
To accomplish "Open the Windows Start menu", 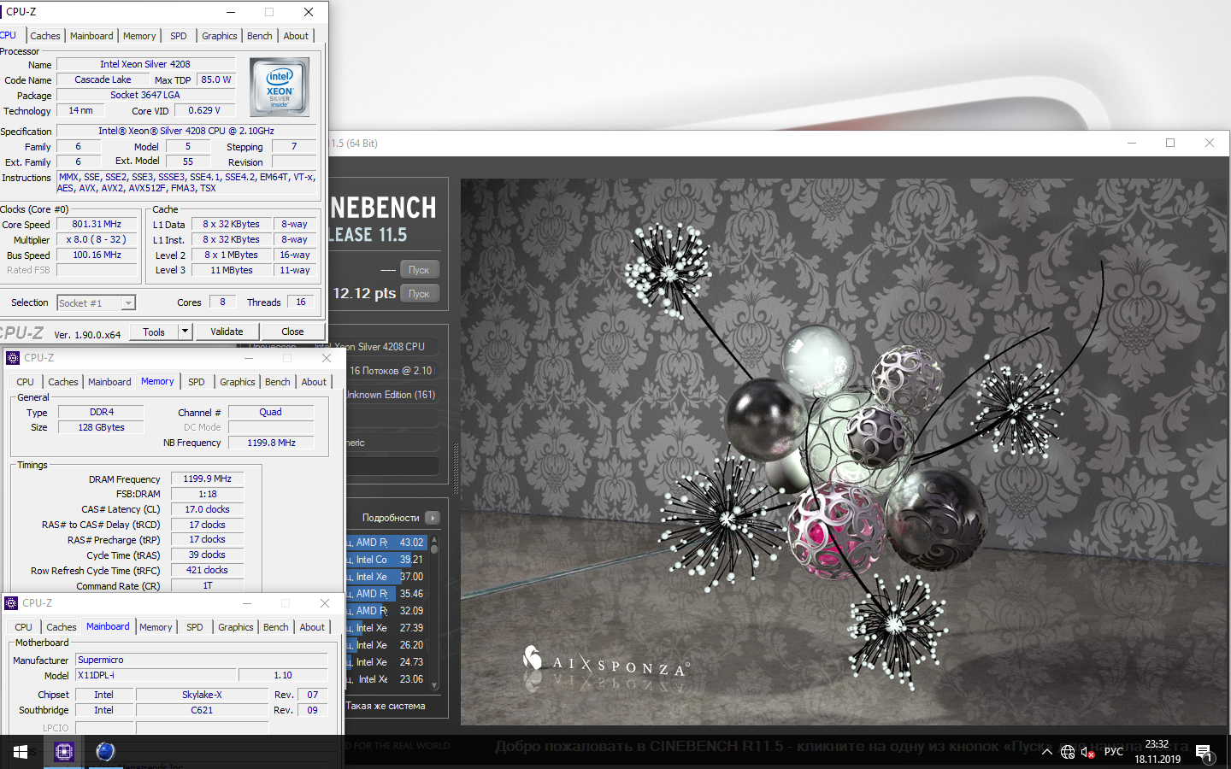I will (21, 752).
